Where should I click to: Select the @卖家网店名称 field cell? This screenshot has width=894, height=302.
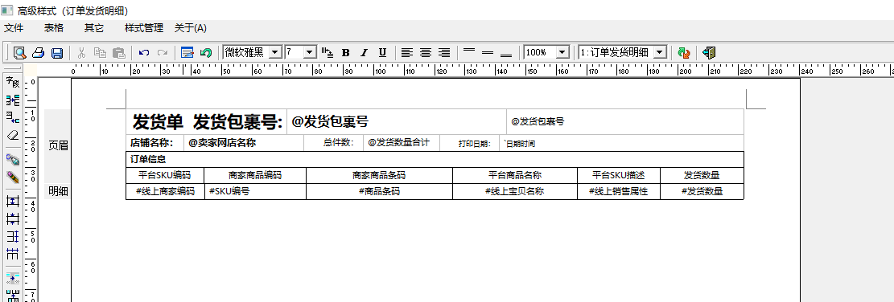244,143
